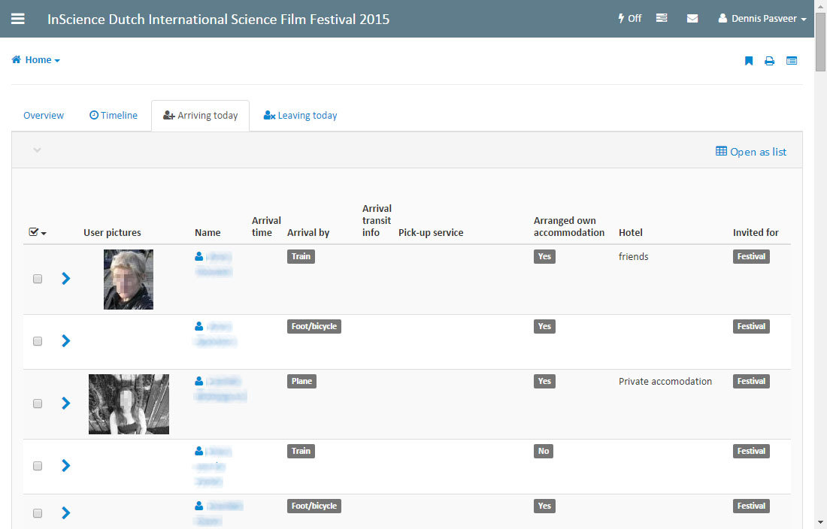The image size is (827, 529).
Task: Click the layout view icon beside print
Action: tap(792, 61)
